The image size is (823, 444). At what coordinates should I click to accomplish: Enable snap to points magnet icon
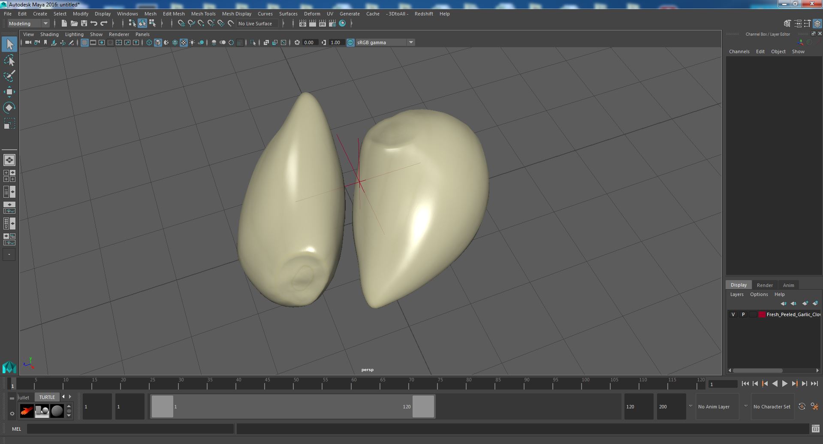coord(201,23)
